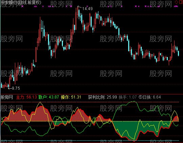Click the red square window icon
This screenshot has height=143, width=183.
[x=181, y=2]
